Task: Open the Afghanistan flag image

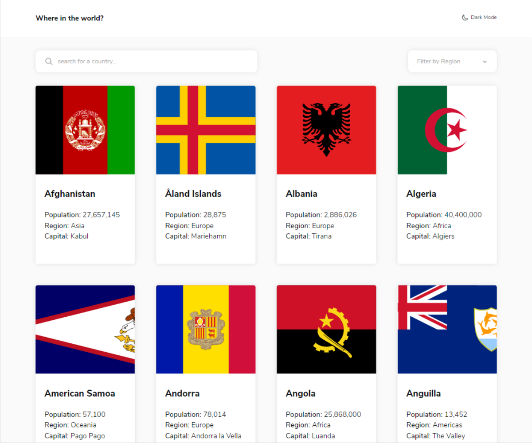Action: coord(85,130)
